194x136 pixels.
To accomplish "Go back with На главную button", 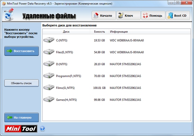I will pyautogui.click(x=21, y=117).
